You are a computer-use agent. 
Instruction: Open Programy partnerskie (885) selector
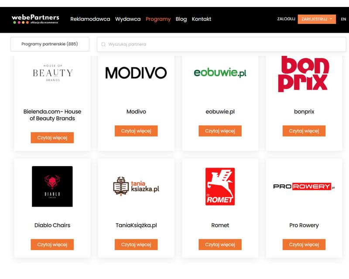50,44
